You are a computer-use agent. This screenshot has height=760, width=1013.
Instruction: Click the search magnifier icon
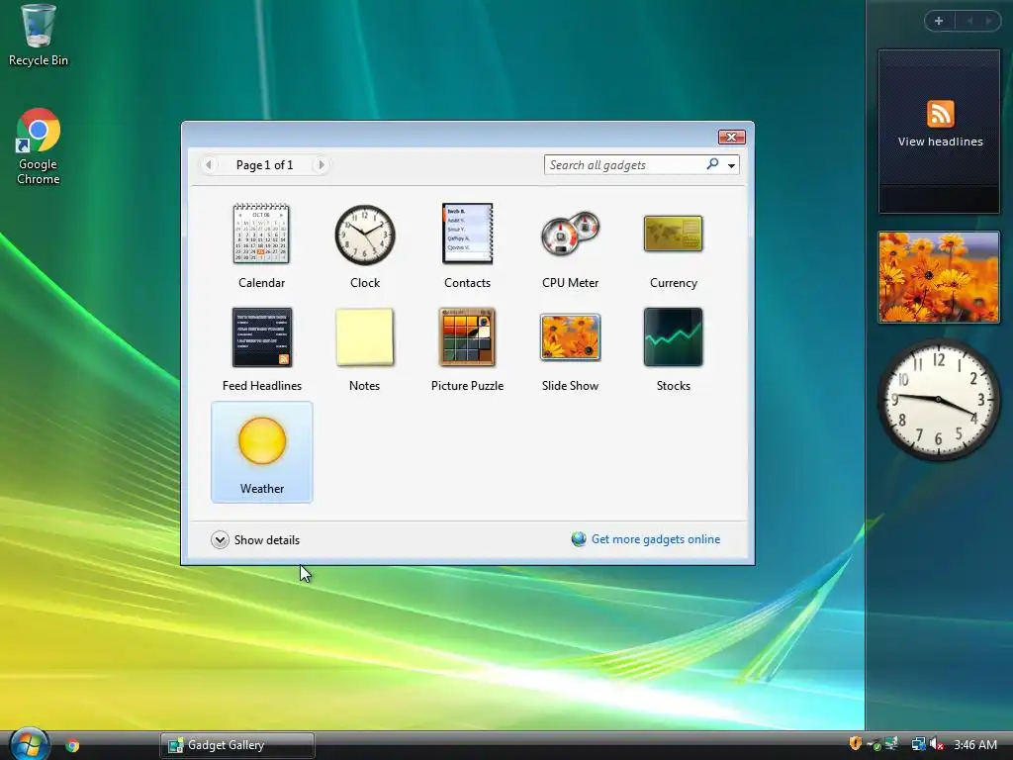[712, 164]
